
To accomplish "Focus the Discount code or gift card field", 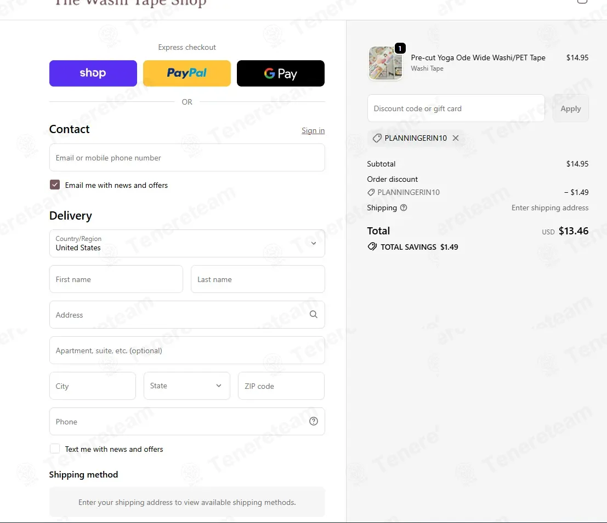I will pyautogui.click(x=456, y=108).
